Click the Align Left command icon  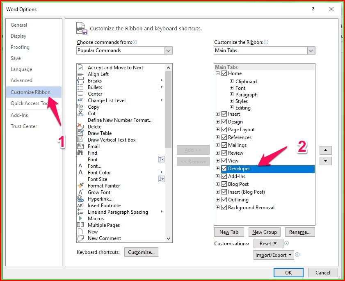[80, 74]
